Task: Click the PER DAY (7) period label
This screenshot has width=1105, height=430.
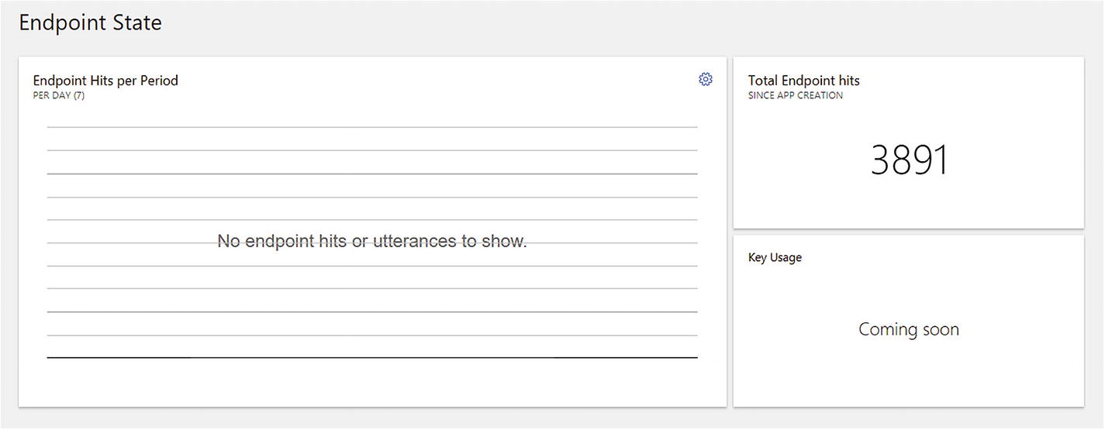Action: click(x=59, y=95)
